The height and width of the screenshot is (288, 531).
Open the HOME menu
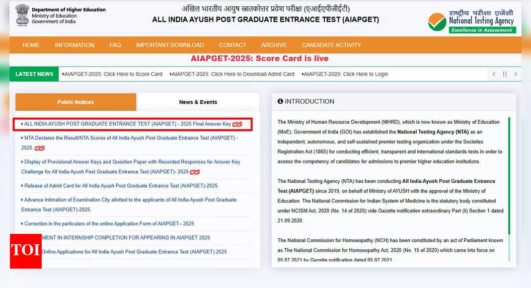[x=31, y=45]
